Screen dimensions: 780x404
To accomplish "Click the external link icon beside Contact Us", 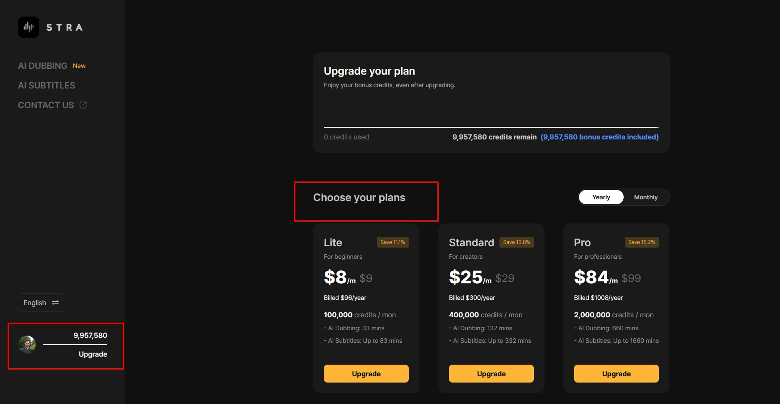I will [x=83, y=105].
